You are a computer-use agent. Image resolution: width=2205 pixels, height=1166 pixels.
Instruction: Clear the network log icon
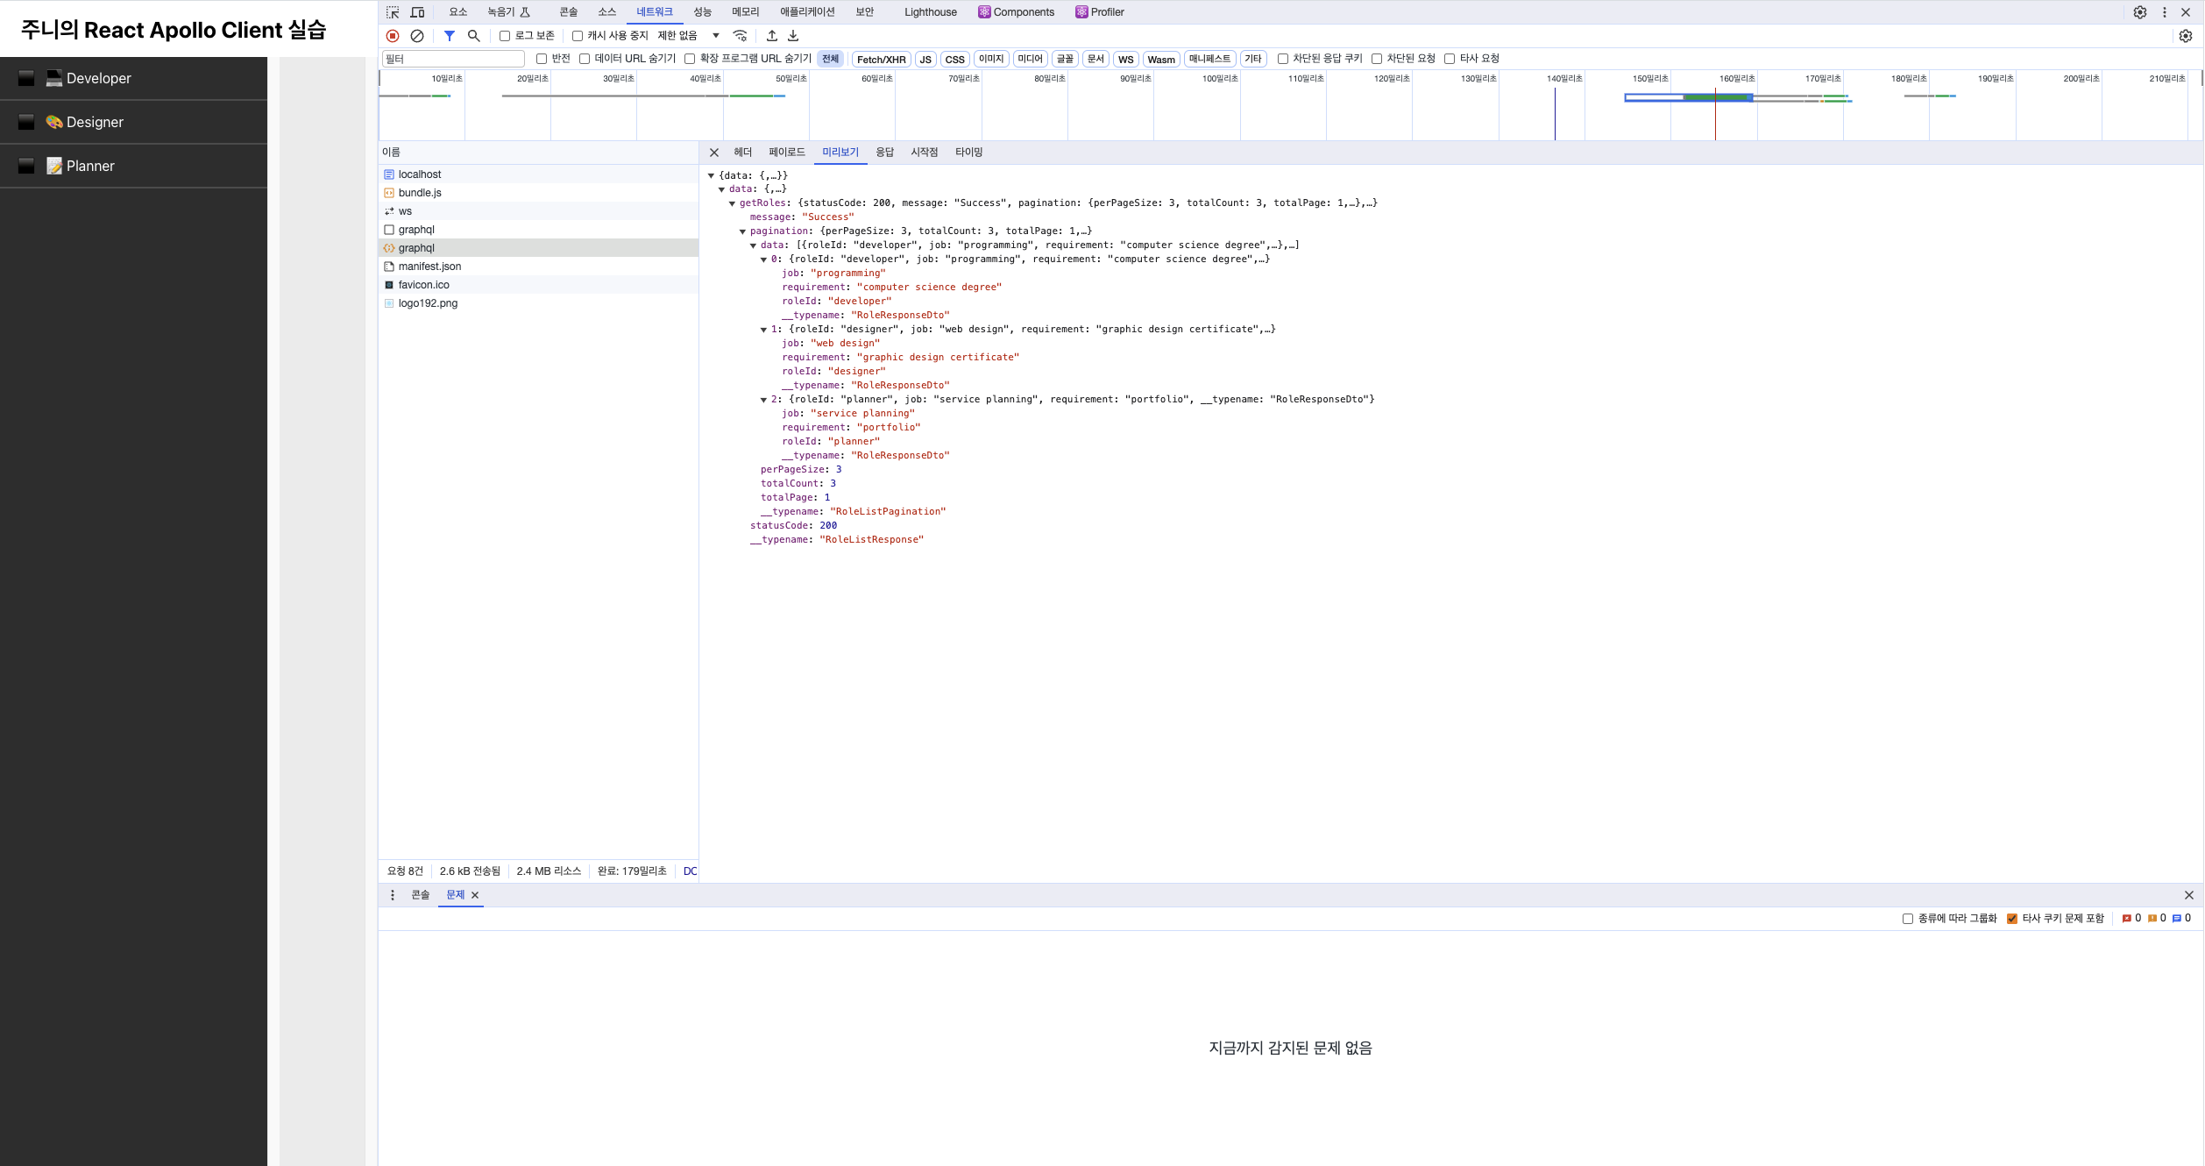[x=417, y=36]
